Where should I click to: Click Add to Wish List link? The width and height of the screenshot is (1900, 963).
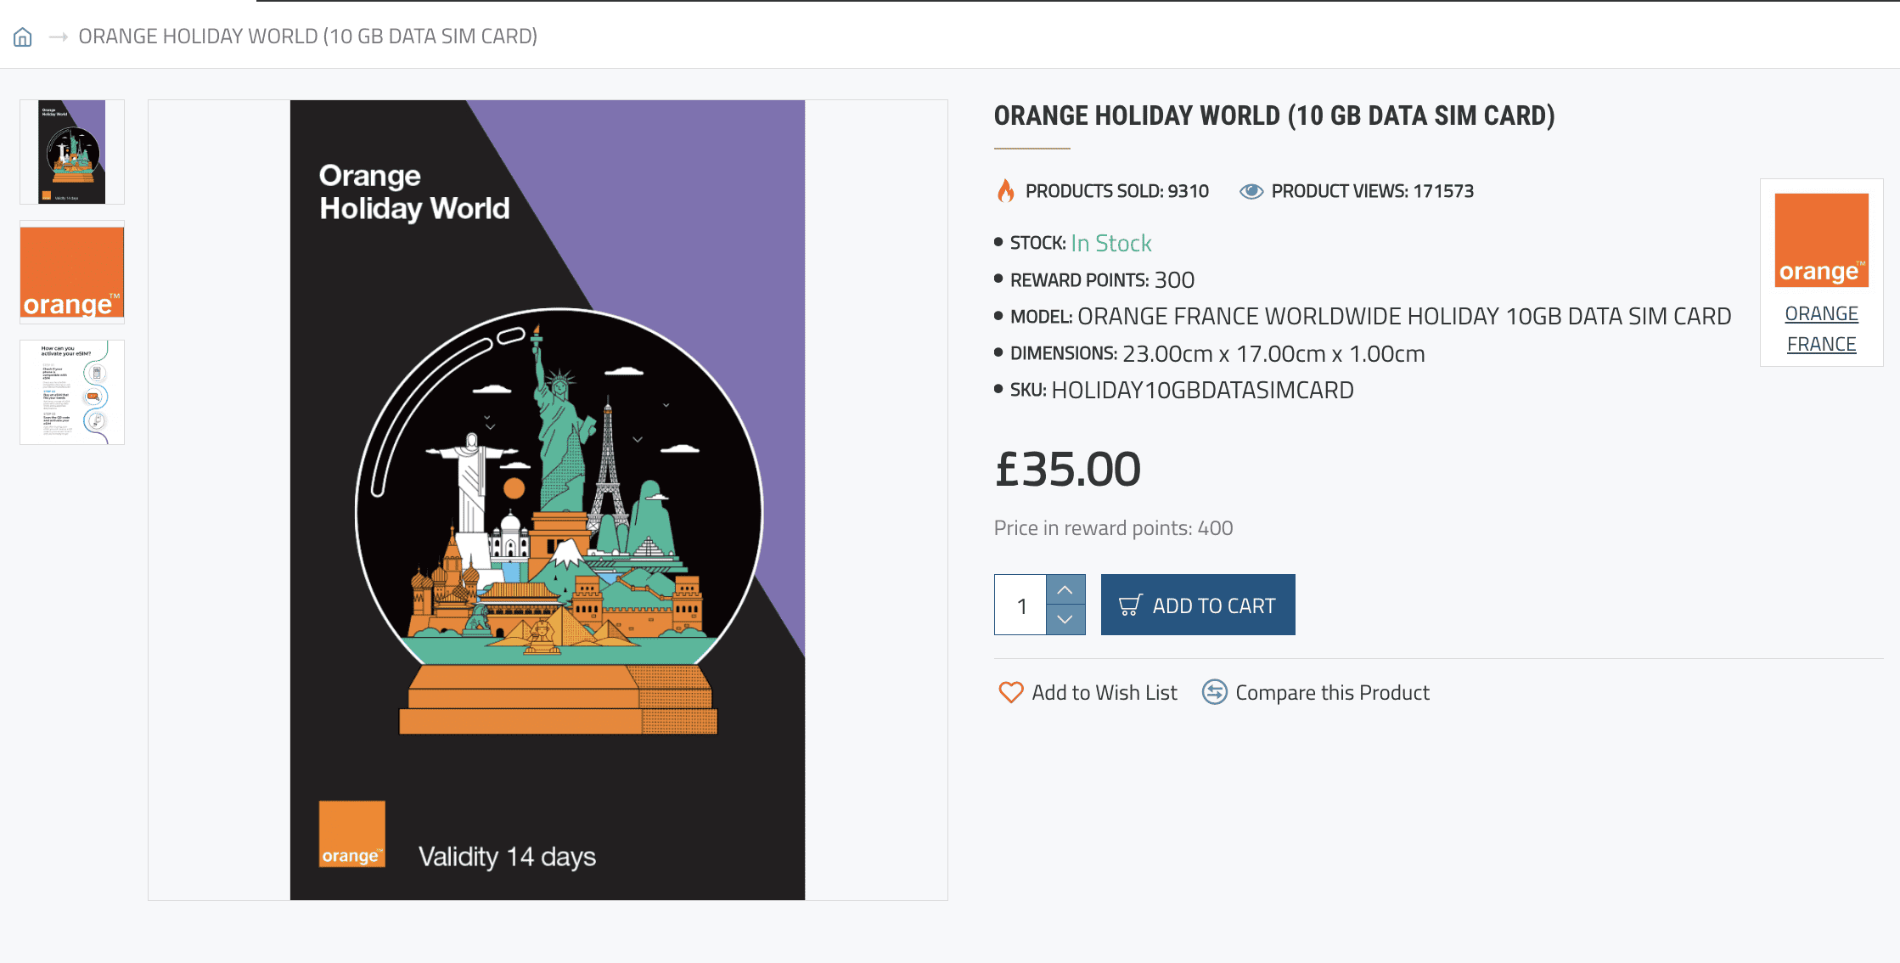[1104, 693]
